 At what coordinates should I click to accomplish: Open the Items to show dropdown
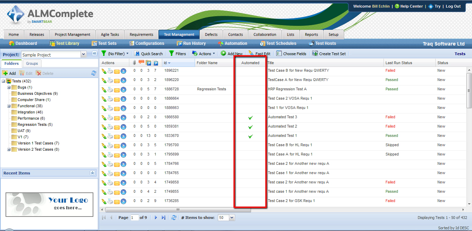click(232, 218)
